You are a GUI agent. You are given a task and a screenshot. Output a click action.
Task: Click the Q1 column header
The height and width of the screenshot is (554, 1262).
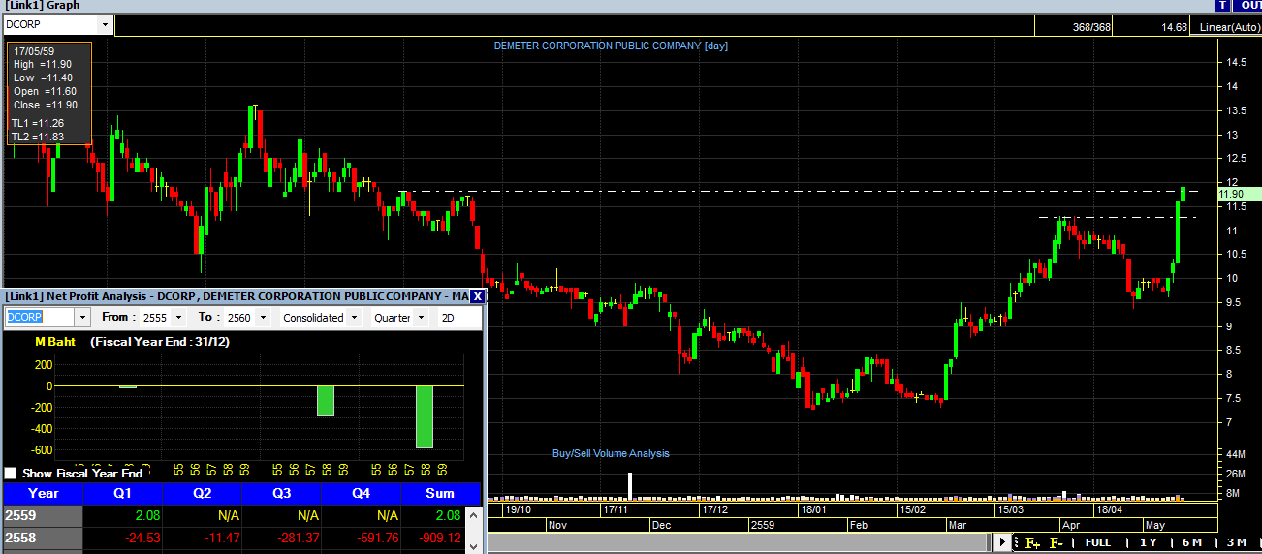coord(123,493)
